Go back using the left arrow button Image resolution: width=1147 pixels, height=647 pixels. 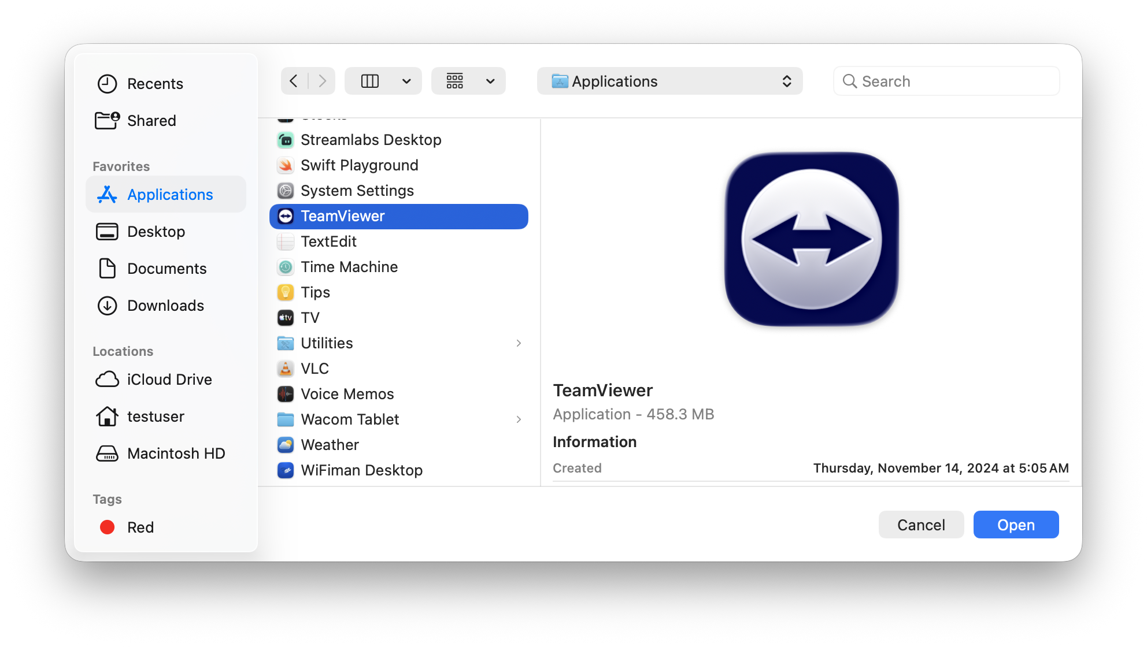click(294, 81)
